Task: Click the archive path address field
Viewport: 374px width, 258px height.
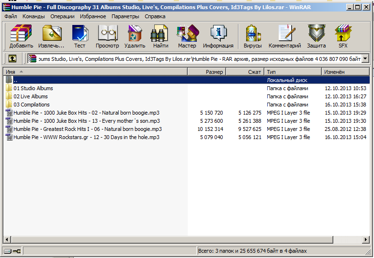Action: pos(198,59)
